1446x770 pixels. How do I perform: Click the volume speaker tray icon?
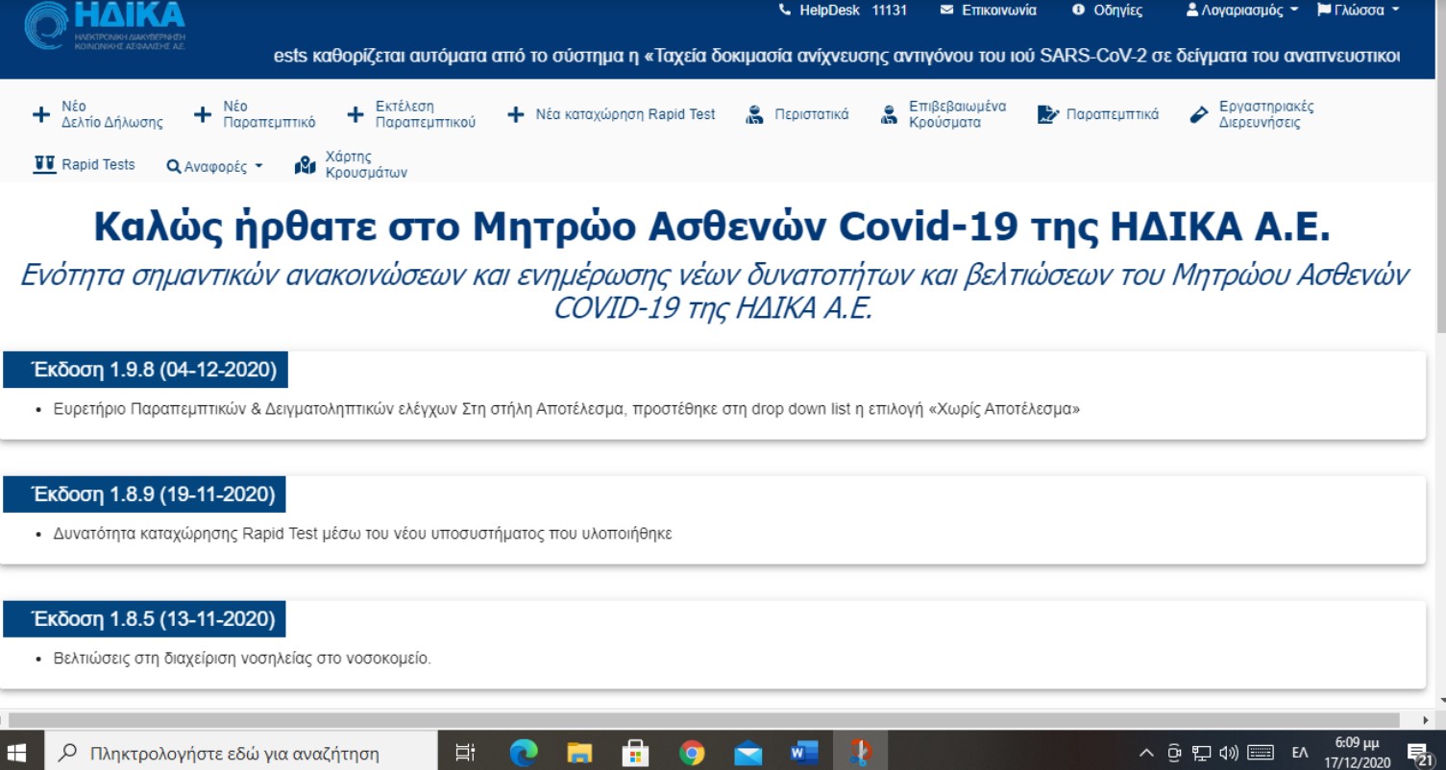click(x=1229, y=753)
